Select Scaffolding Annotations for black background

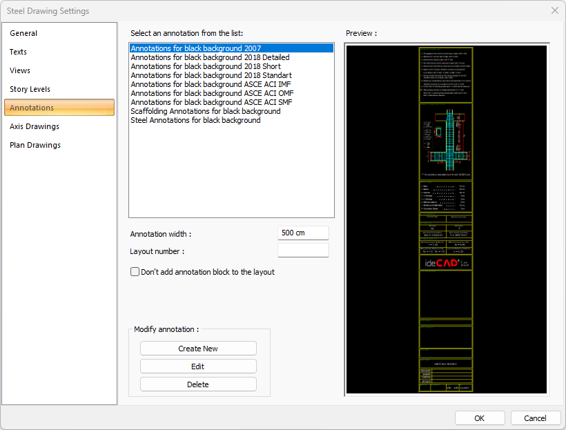205,111
